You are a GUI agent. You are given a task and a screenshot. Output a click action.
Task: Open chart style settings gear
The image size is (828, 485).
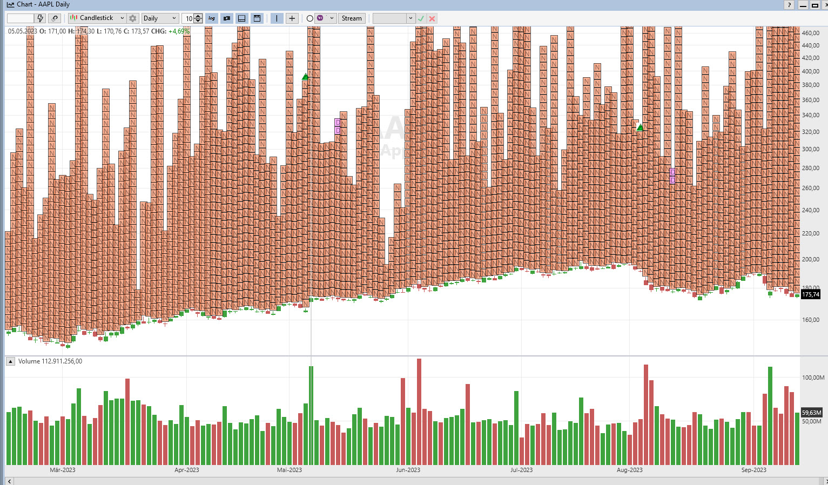133,18
